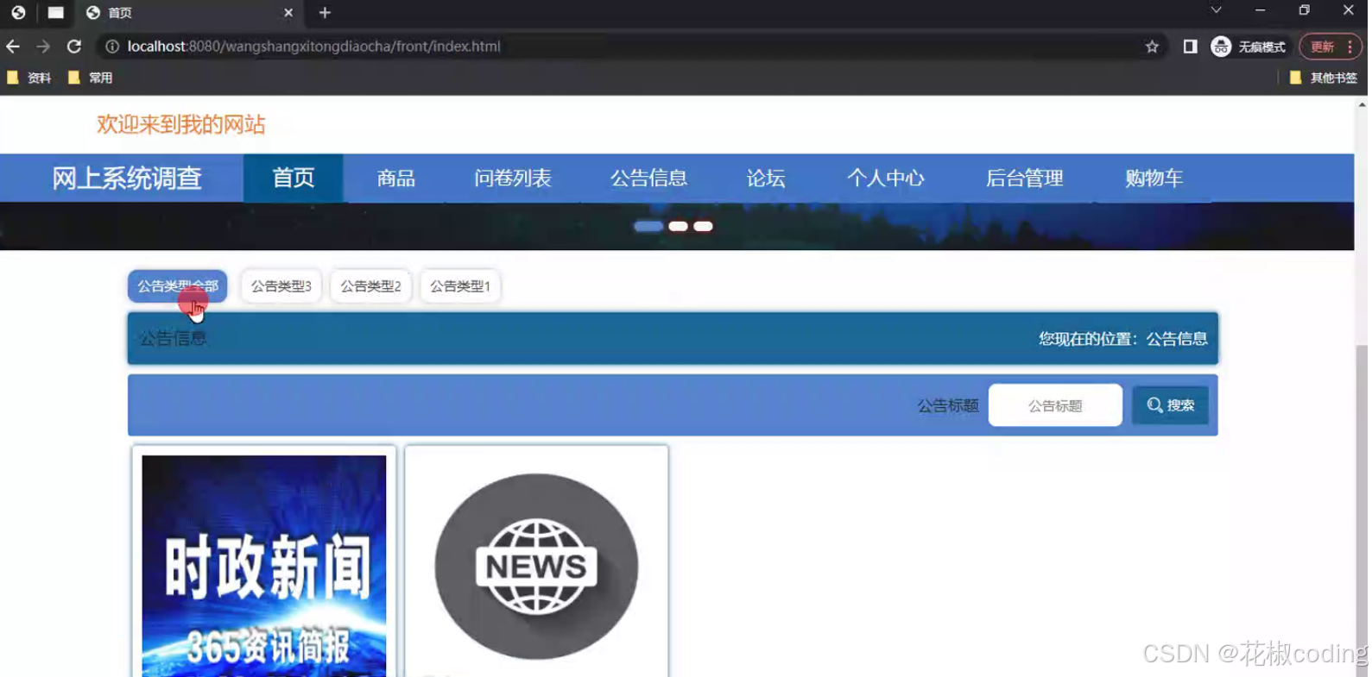This screenshot has width=1372, height=677.
Task: View site information icon in address bar
Action: tap(112, 47)
